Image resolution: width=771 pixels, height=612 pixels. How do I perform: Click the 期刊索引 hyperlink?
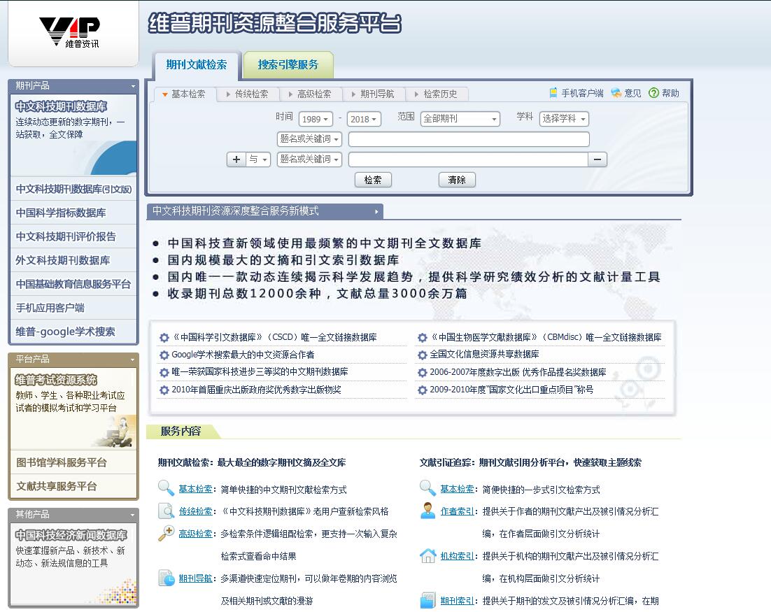coord(457,601)
